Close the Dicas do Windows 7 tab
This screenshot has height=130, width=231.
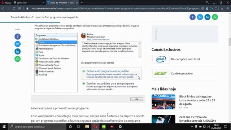coord(77,3)
